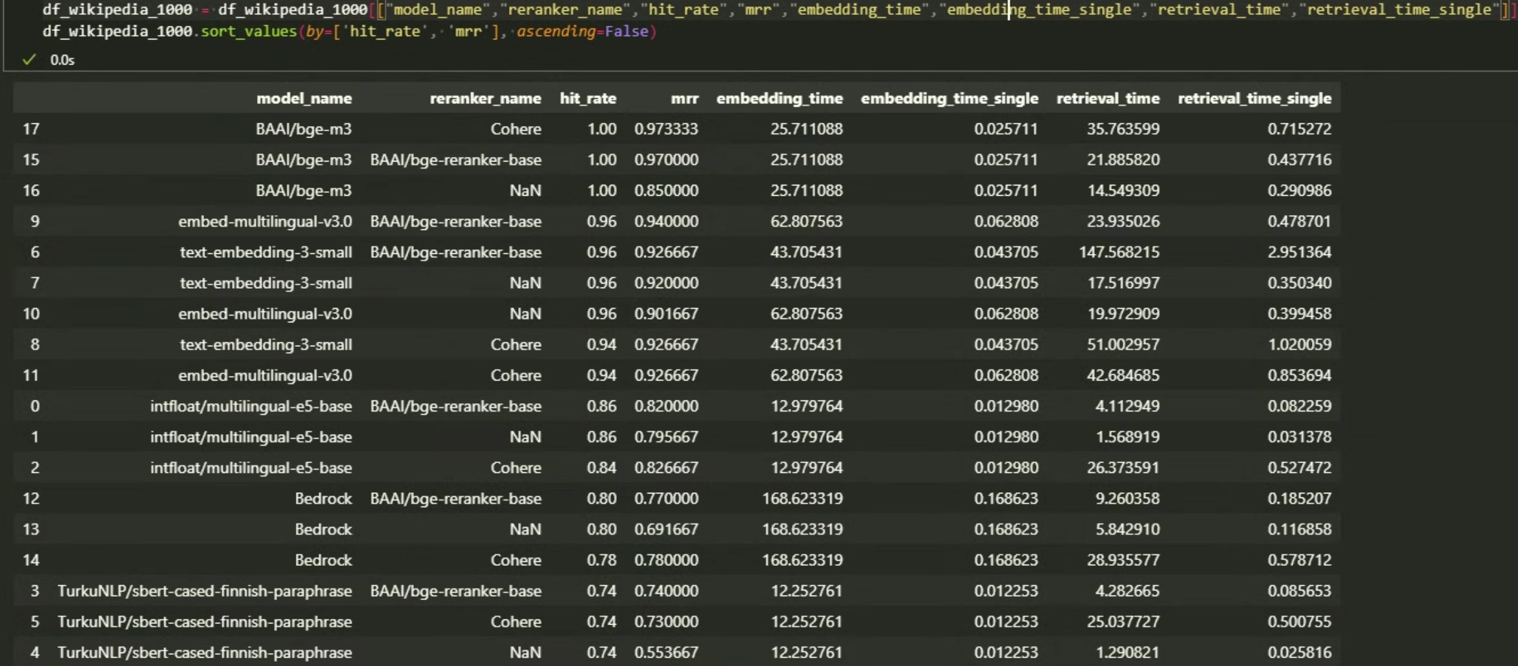Screen dimensions: 1518x666
Task: Click mrr value 0.691667
Action: [x=666, y=530]
